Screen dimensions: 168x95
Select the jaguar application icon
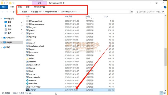point(27,49)
